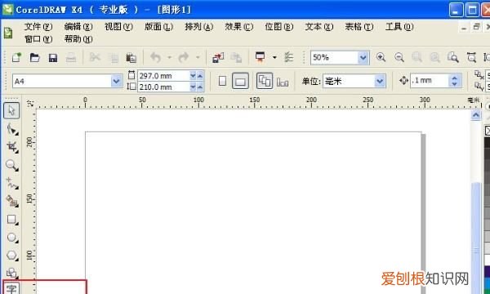This screenshot has width=490, height=294.
Task: Select the Zoom tool in toolbox
Action: coord(12,165)
